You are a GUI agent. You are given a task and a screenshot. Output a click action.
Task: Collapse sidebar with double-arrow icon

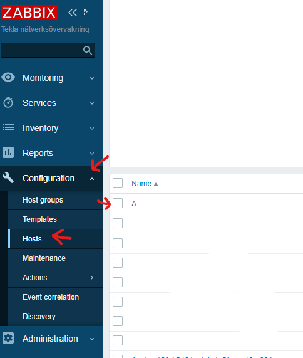[x=73, y=13]
